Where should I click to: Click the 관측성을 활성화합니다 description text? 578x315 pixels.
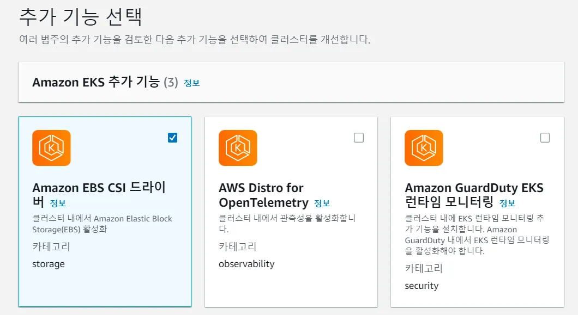[x=287, y=219]
